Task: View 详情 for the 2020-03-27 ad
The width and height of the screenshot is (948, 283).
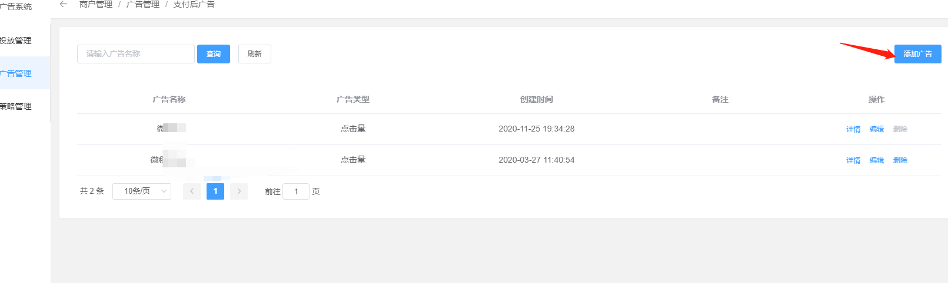Action: [x=853, y=160]
